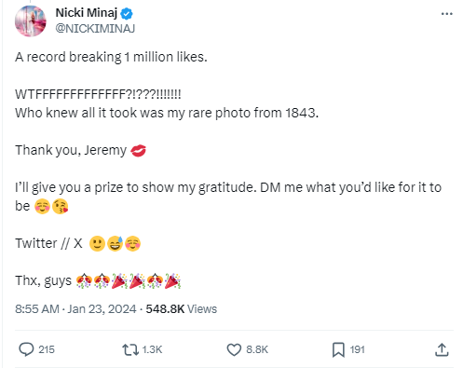Open the 8:55 AM timestamp link
This screenshot has width=463, height=368.
75,309
